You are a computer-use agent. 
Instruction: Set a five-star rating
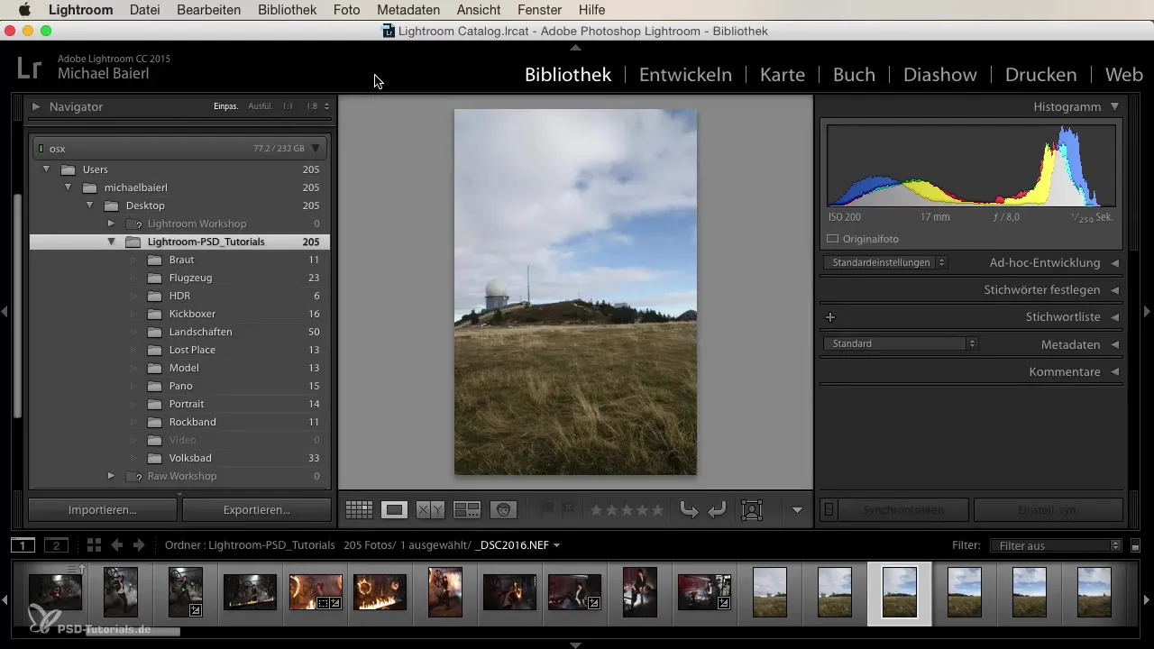pyautogui.click(x=658, y=510)
